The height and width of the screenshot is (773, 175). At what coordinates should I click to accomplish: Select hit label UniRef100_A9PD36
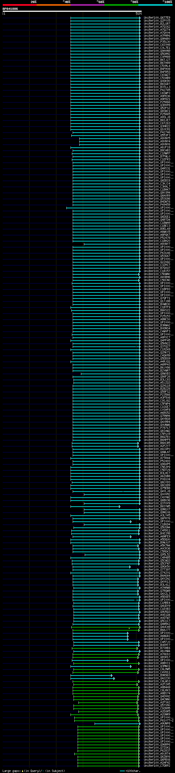pos(157,96)
